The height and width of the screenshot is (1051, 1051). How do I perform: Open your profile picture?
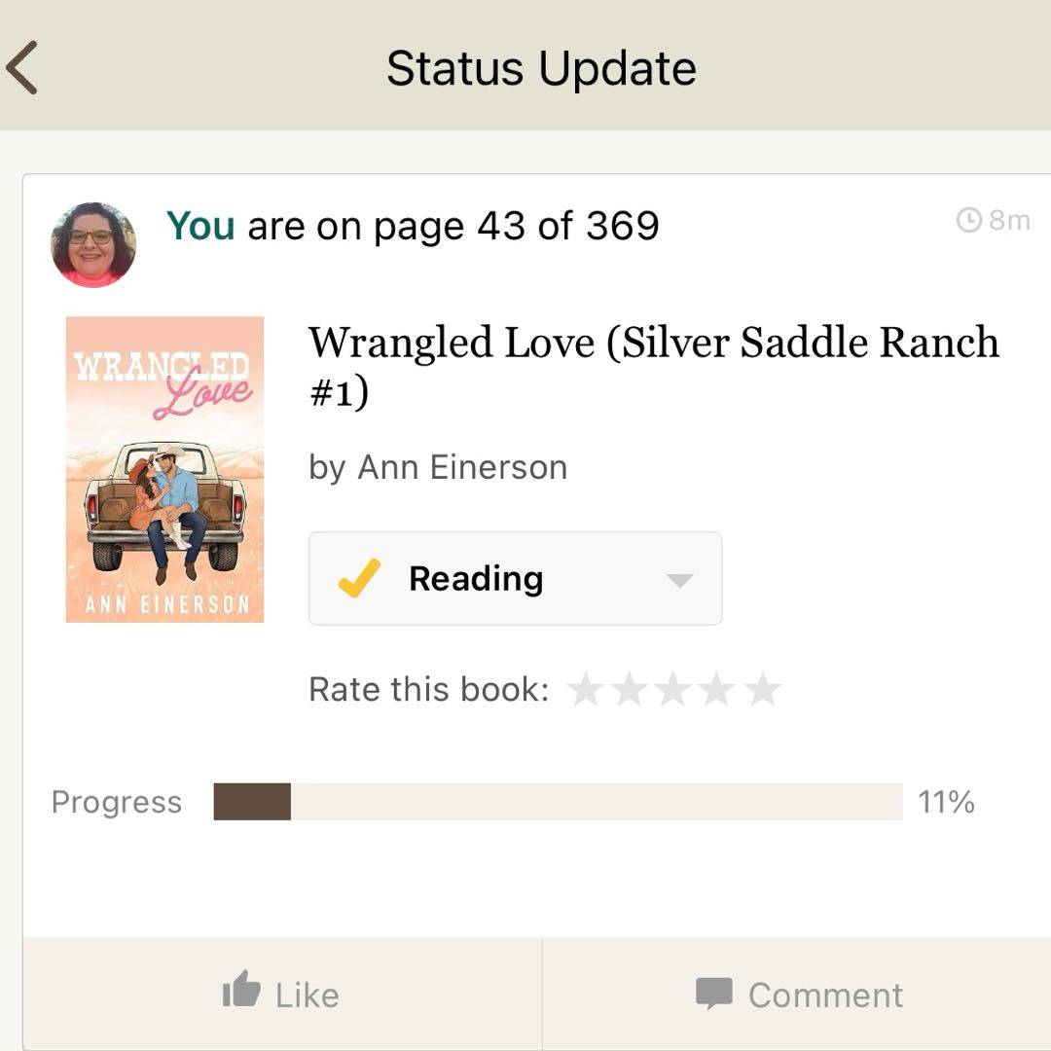93,244
